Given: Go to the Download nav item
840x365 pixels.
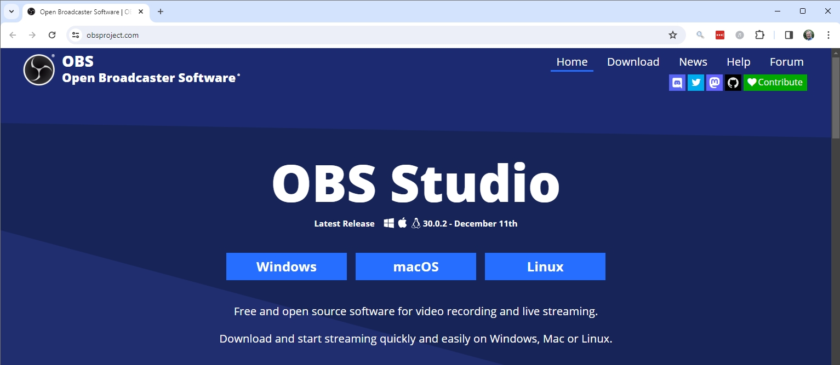Looking at the screenshot, I should coord(633,62).
